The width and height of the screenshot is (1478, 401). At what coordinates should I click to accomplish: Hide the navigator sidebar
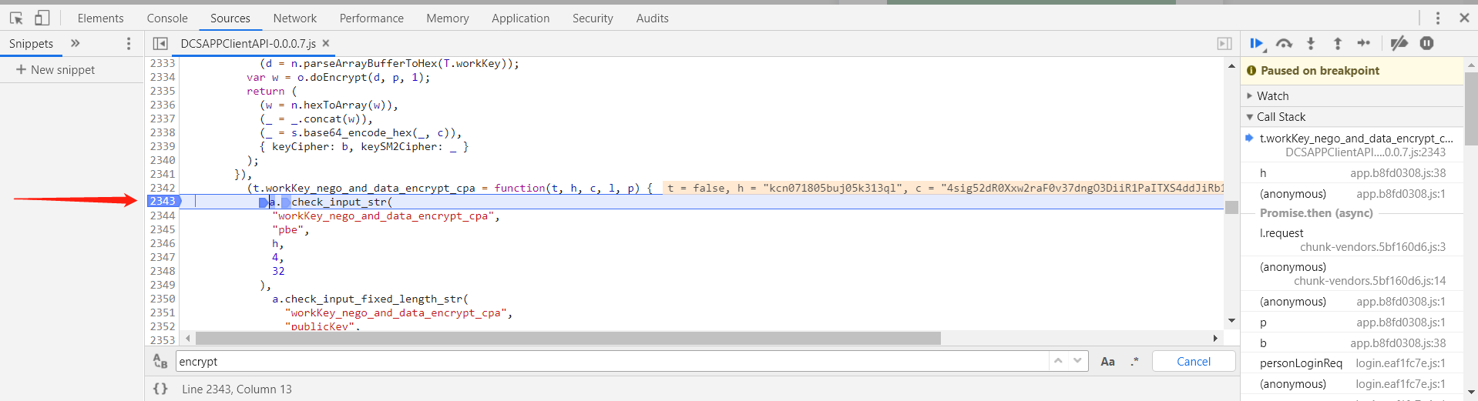point(160,44)
